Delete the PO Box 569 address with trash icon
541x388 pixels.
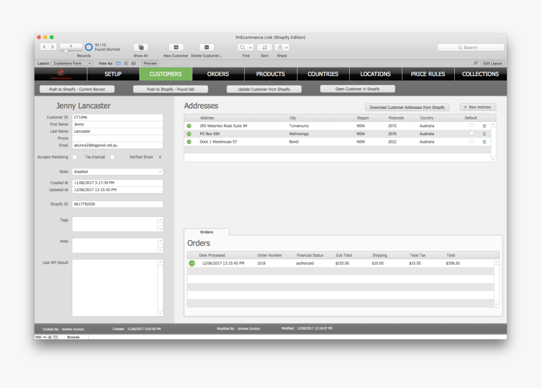(x=484, y=134)
